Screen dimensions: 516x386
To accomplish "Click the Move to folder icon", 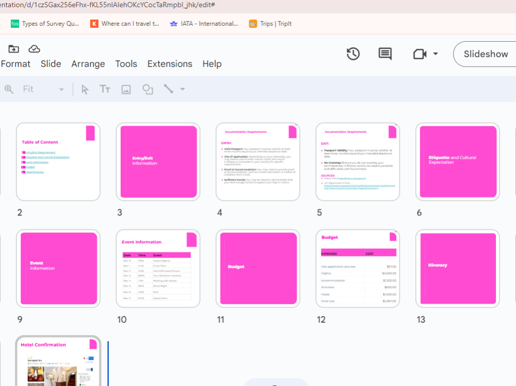I will 13,49.
